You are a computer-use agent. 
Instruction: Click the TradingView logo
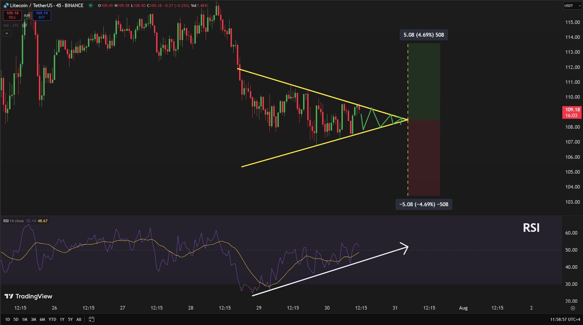click(x=28, y=296)
